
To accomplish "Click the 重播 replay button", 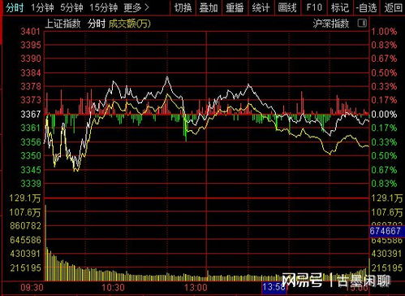I will (x=235, y=7).
